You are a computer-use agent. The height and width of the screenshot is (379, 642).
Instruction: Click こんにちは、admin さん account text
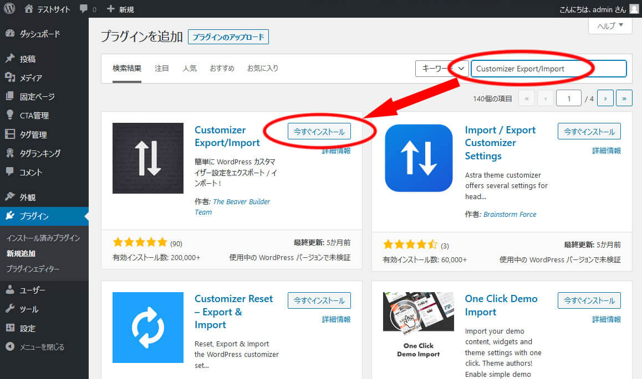(593, 9)
